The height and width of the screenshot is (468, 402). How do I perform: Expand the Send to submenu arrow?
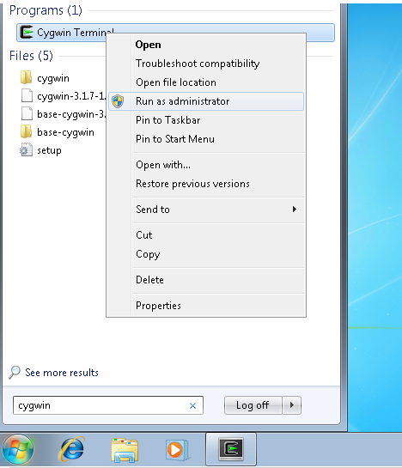pyautogui.click(x=295, y=210)
